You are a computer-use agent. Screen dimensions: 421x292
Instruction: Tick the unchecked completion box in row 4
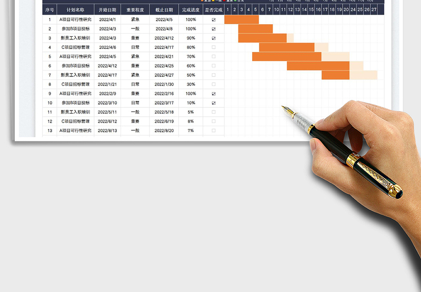click(214, 47)
